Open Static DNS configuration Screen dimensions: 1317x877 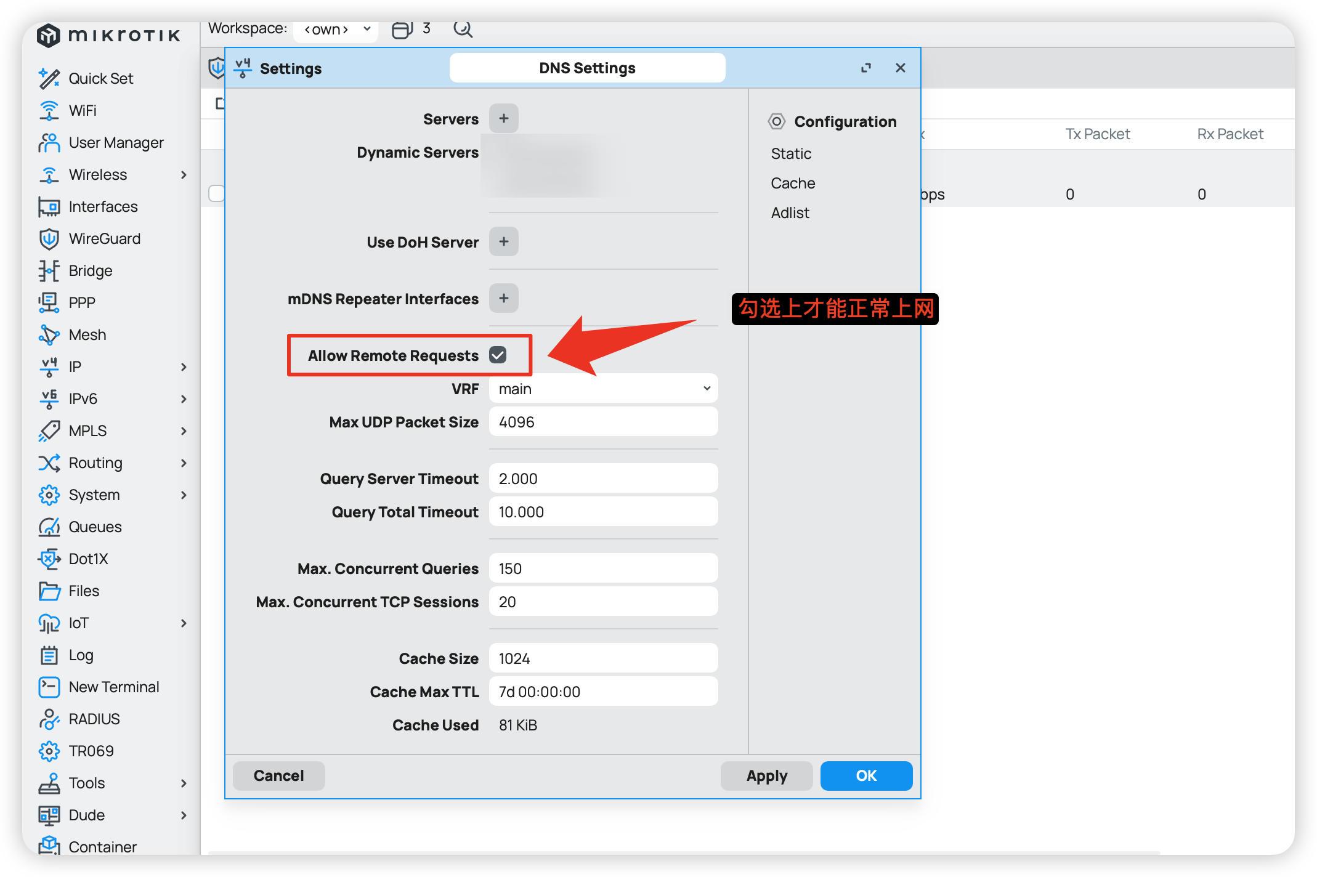click(x=791, y=153)
